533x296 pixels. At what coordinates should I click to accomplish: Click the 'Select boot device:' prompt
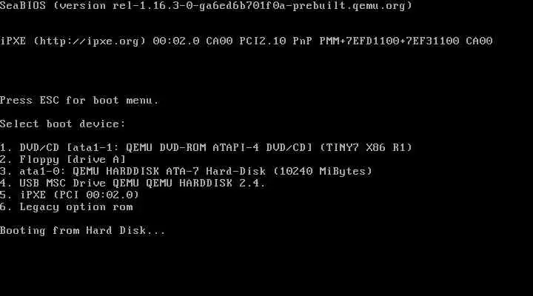pyautogui.click(x=63, y=124)
